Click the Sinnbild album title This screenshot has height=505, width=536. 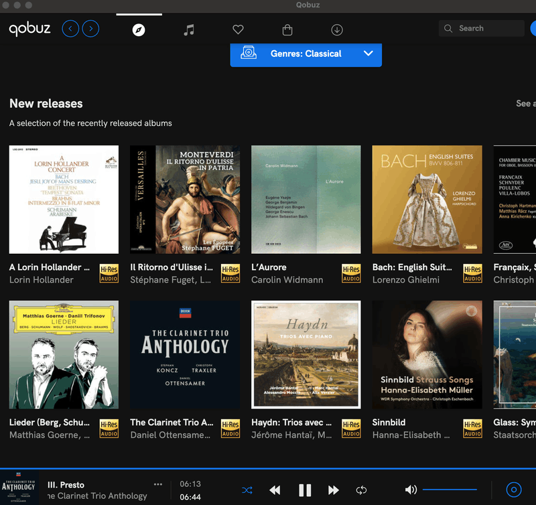click(389, 423)
